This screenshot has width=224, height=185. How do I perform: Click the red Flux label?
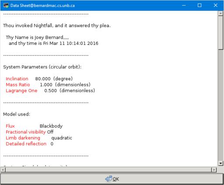coord(10,126)
